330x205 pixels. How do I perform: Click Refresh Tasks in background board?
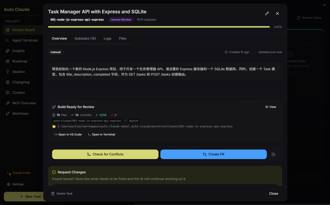[309, 18]
